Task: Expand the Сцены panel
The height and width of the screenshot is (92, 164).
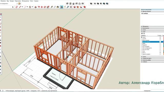Action: [152, 57]
